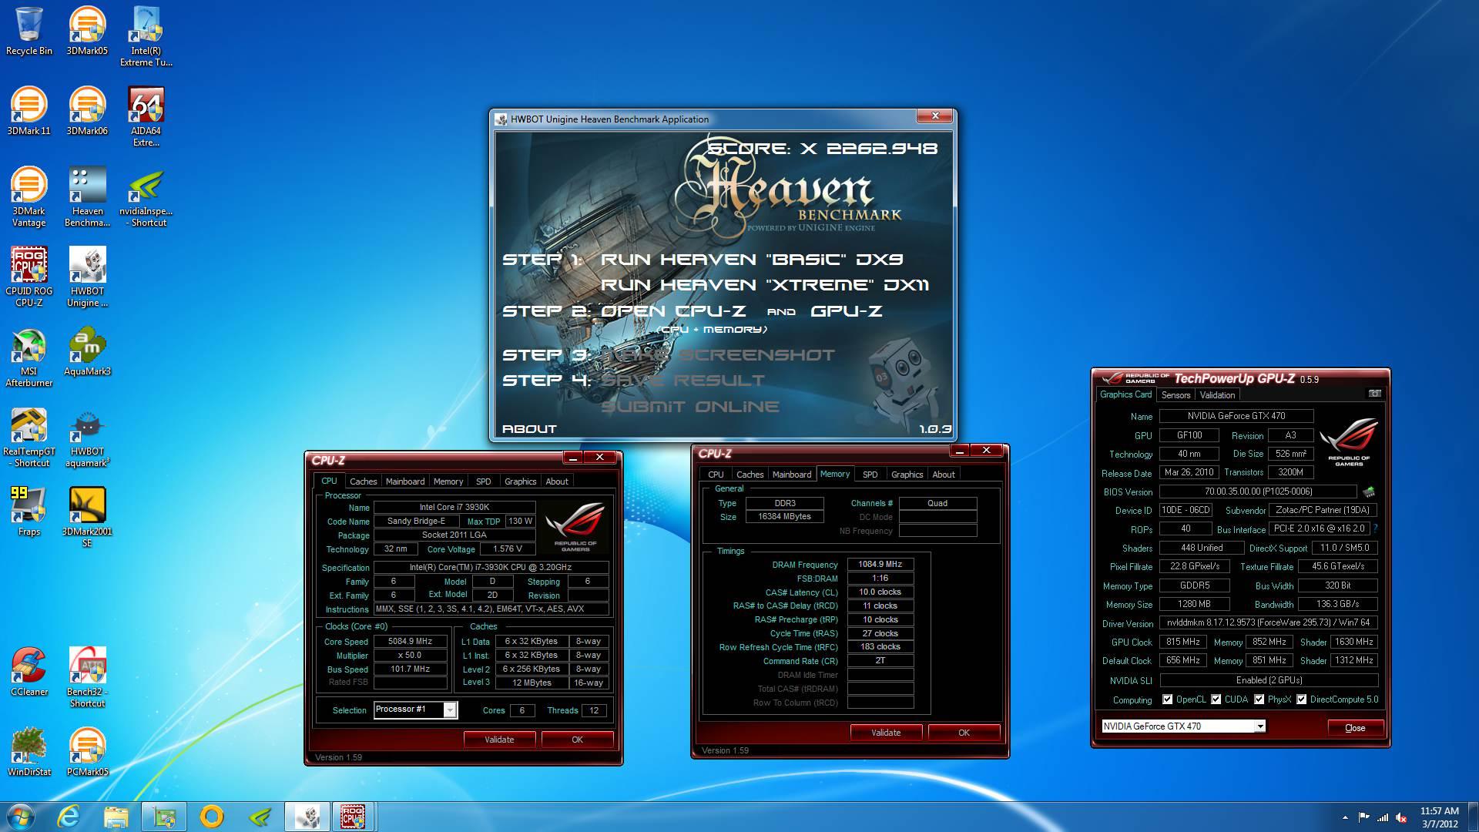Open the nvidiaInspector shortcut icon
Viewport: 1479px width, 832px height.
pyautogui.click(x=146, y=196)
